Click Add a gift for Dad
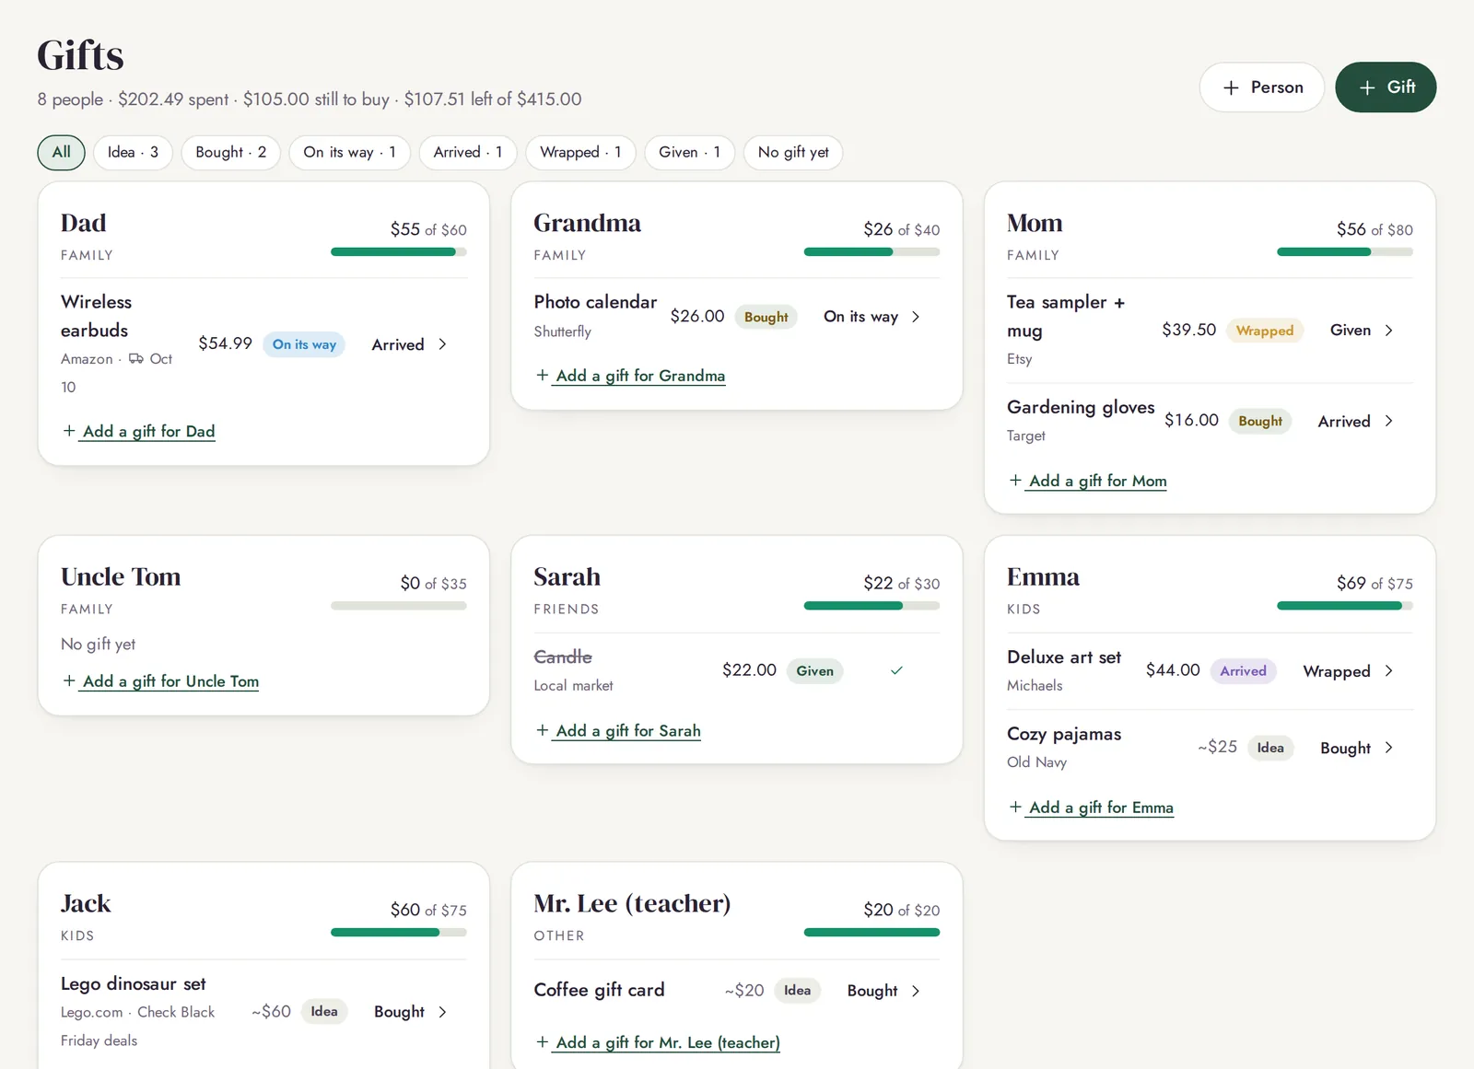Viewport: 1474px width, 1069px height. (148, 432)
